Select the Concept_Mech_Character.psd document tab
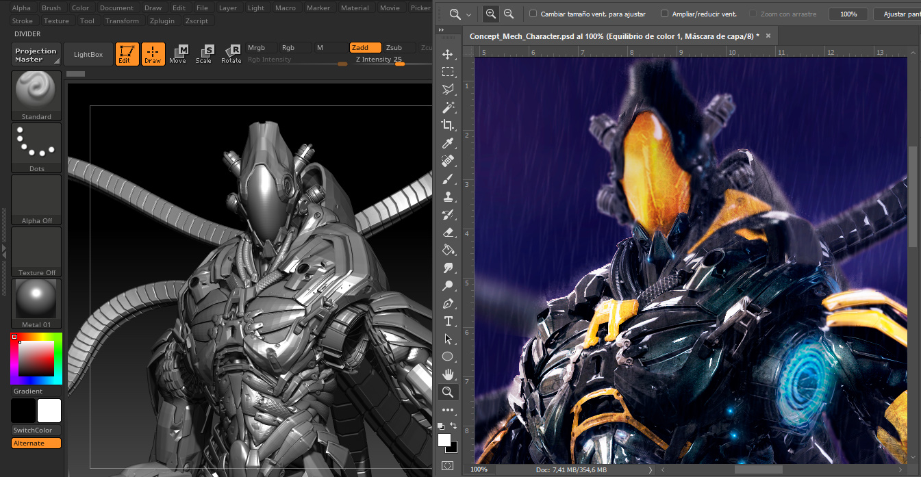 pos(614,36)
